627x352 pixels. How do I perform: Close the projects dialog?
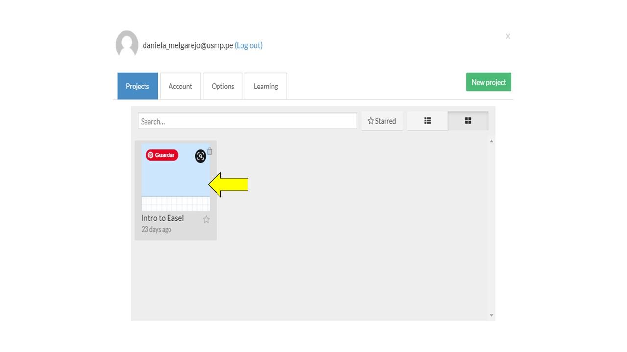pos(508,36)
